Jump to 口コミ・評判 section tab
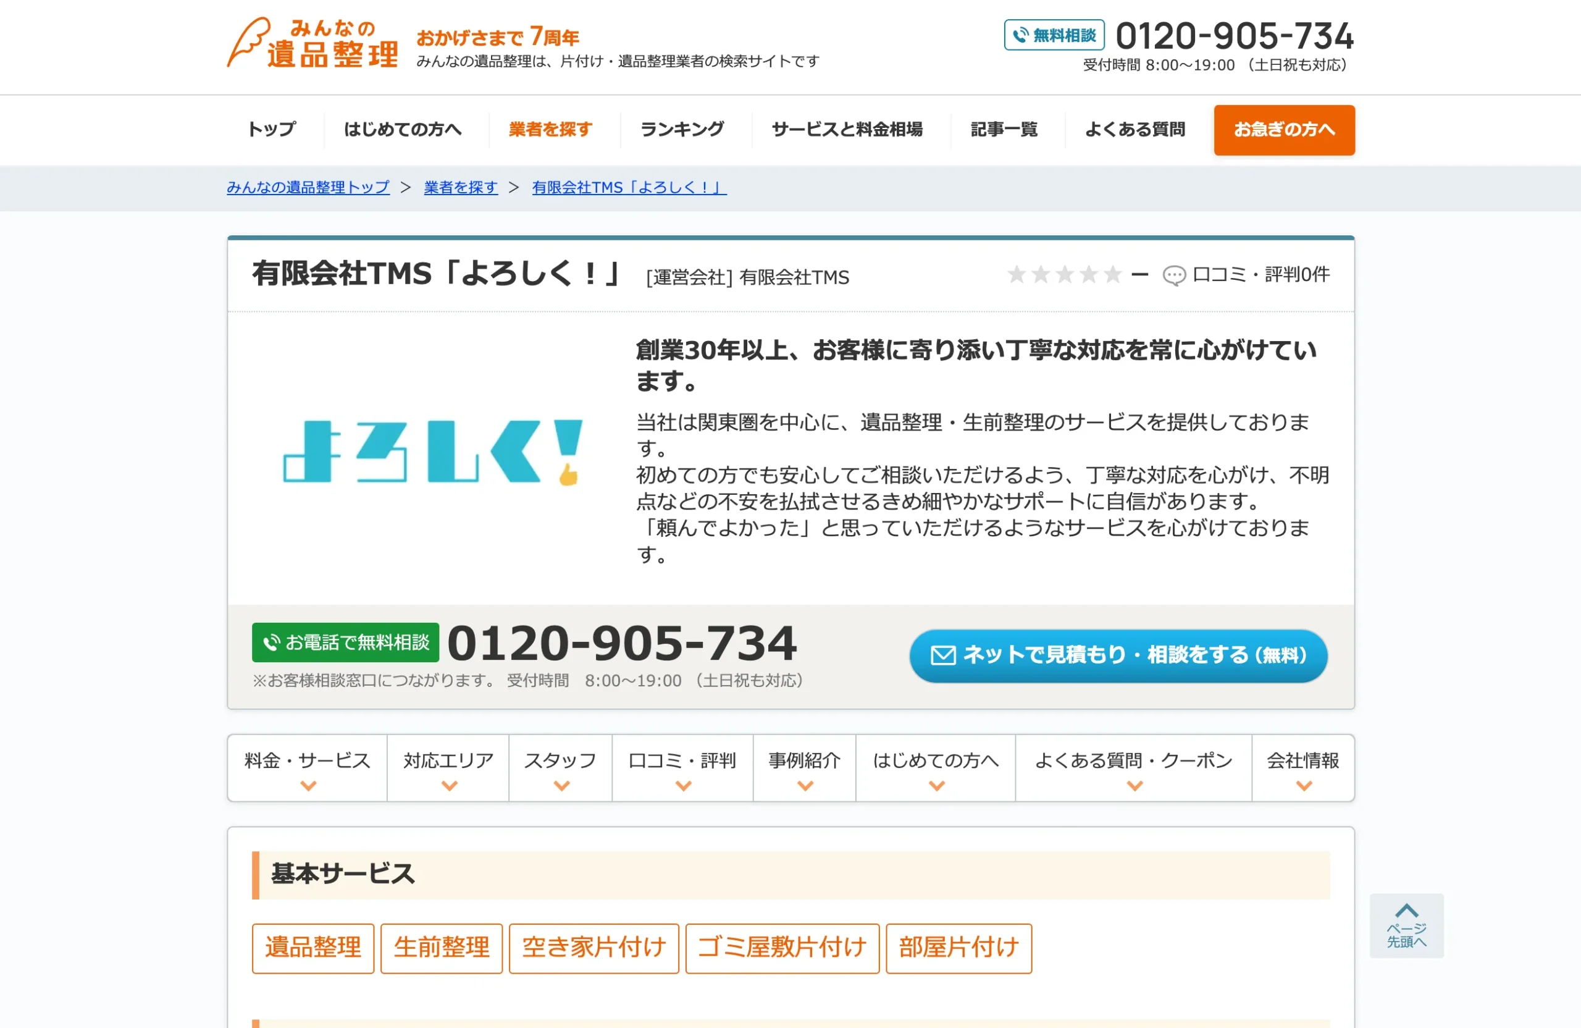Viewport: 1581px width, 1028px height. click(682, 768)
